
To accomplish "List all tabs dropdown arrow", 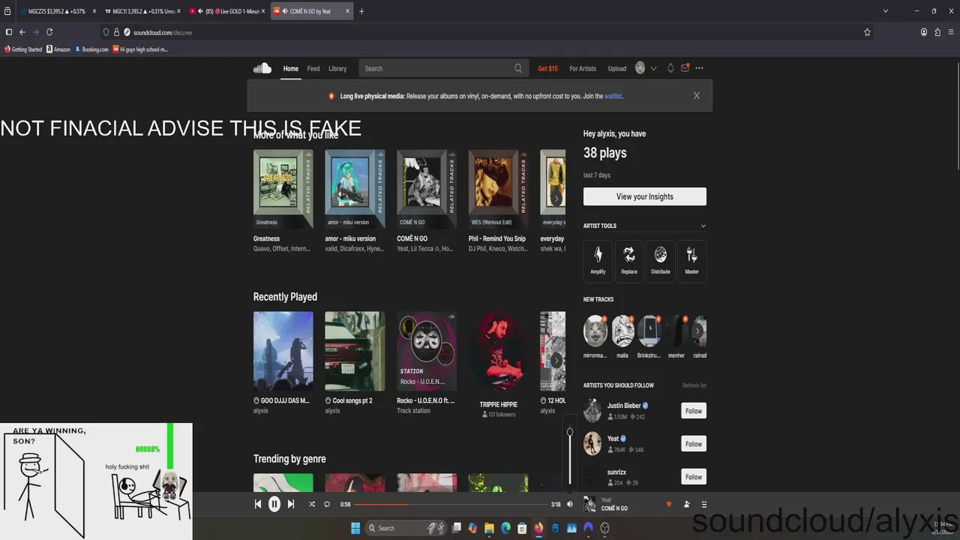I will 886,11.
